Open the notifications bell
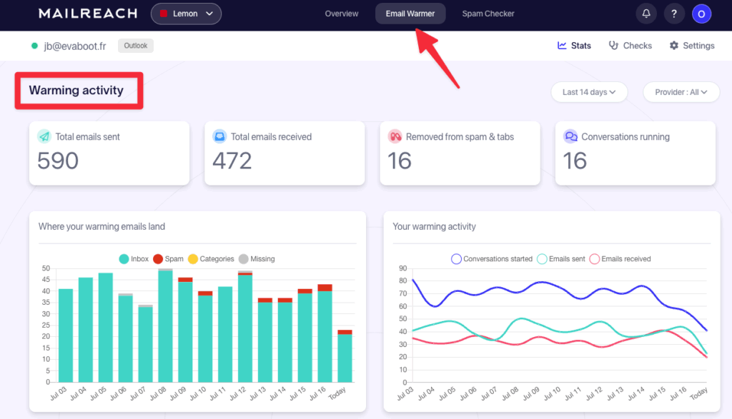The image size is (732, 419). pyautogui.click(x=646, y=14)
